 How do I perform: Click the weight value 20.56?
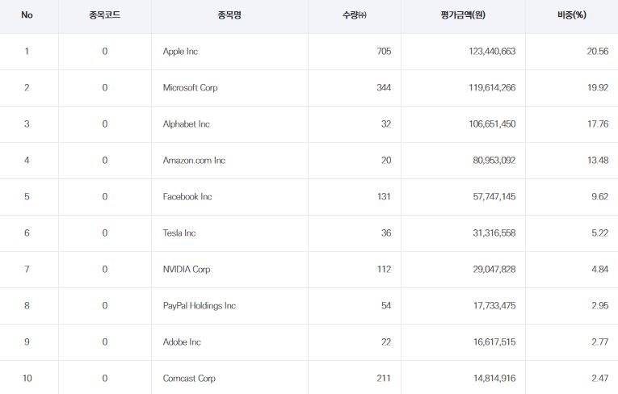coord(598,51)
